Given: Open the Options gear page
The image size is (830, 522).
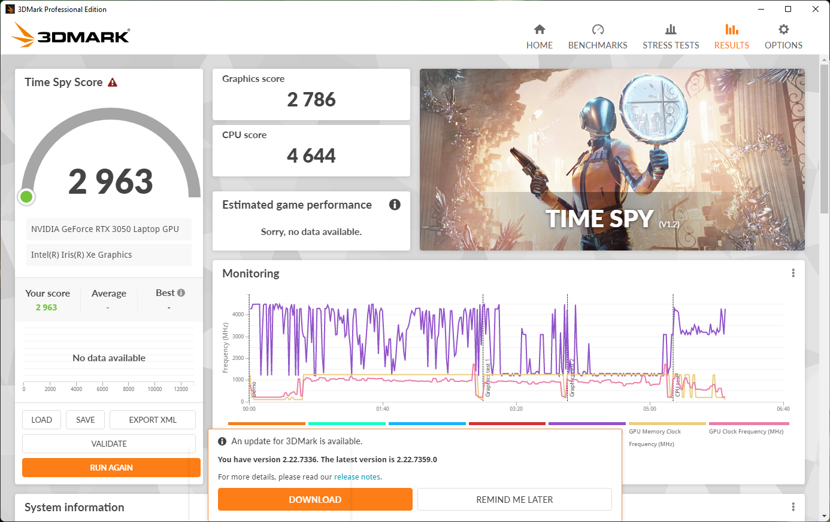Looking at the screenshot, I should 783,37.
